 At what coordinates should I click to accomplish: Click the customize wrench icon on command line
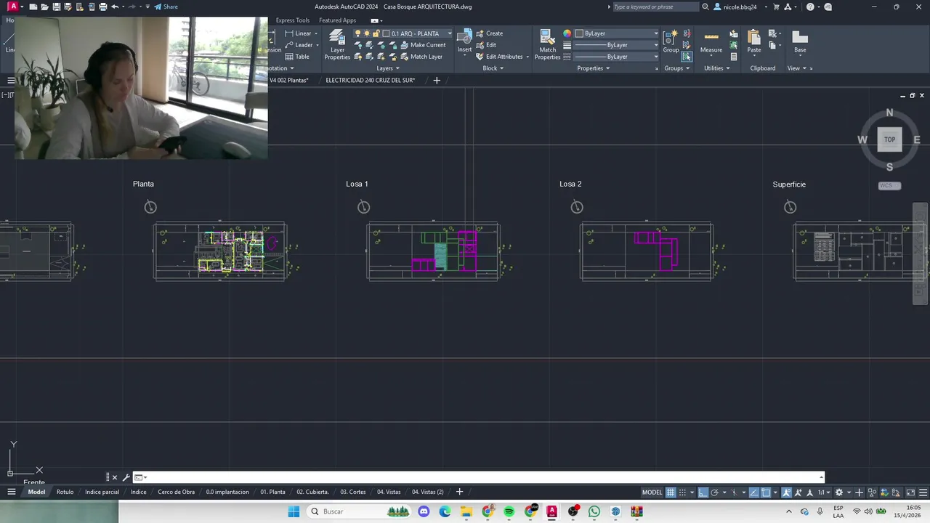coord(126,477)
